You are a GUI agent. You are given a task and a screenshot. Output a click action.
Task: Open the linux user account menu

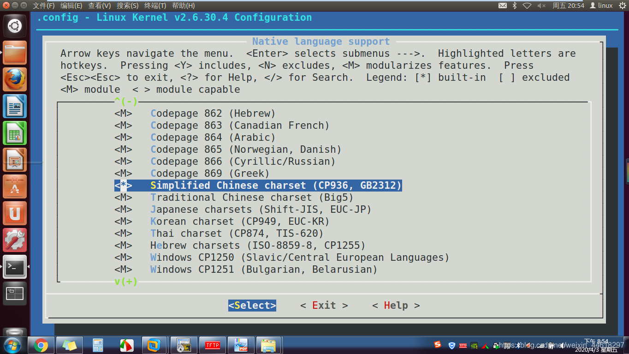point(601,6)
